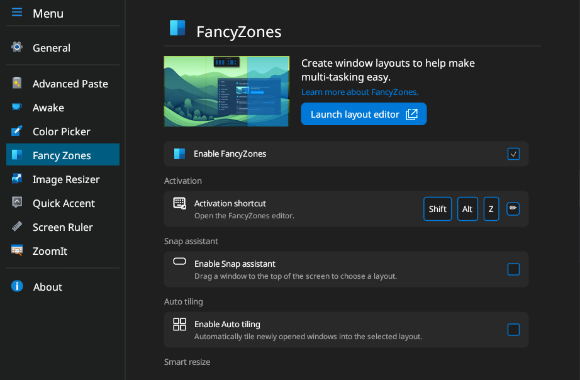
Task: Click "Create window layouts" description text
Action: [388, 70]
